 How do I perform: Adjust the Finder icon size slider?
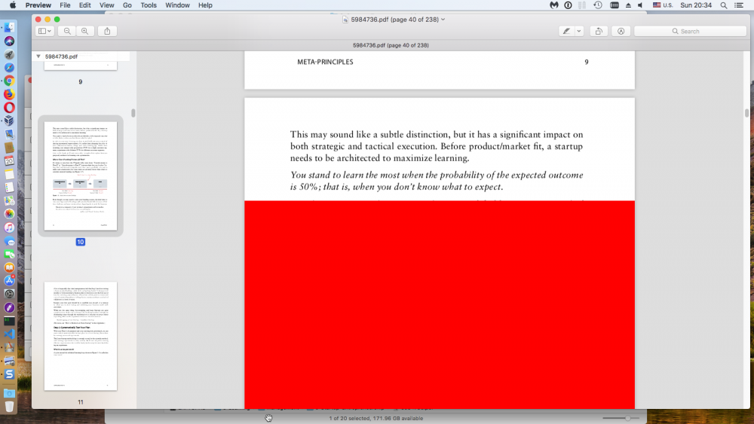coord(621,418)
